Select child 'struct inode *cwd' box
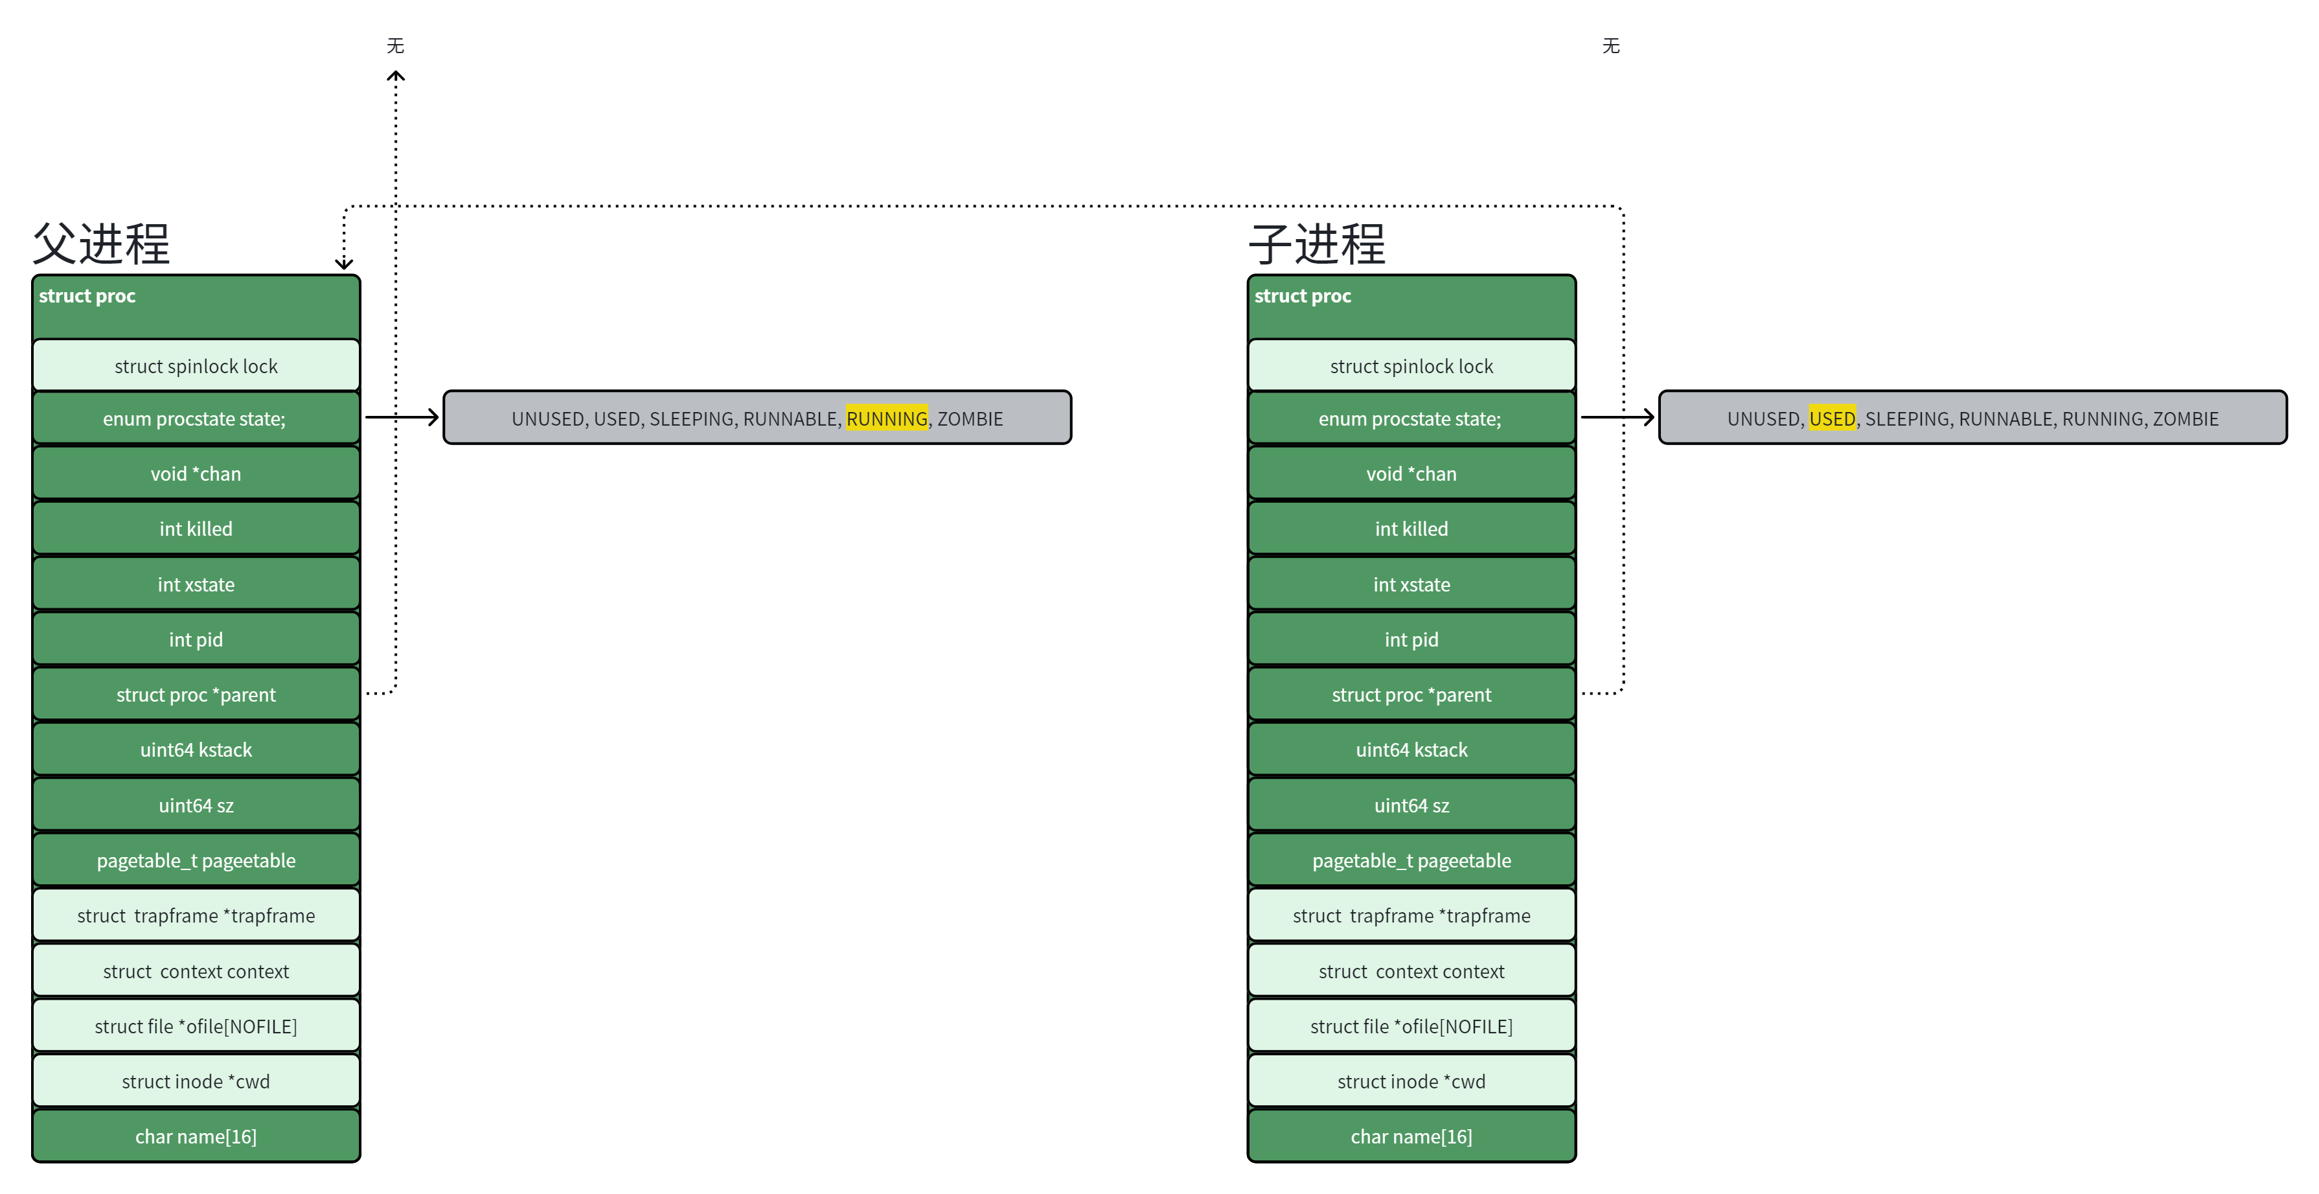 pos(1411,1081)
